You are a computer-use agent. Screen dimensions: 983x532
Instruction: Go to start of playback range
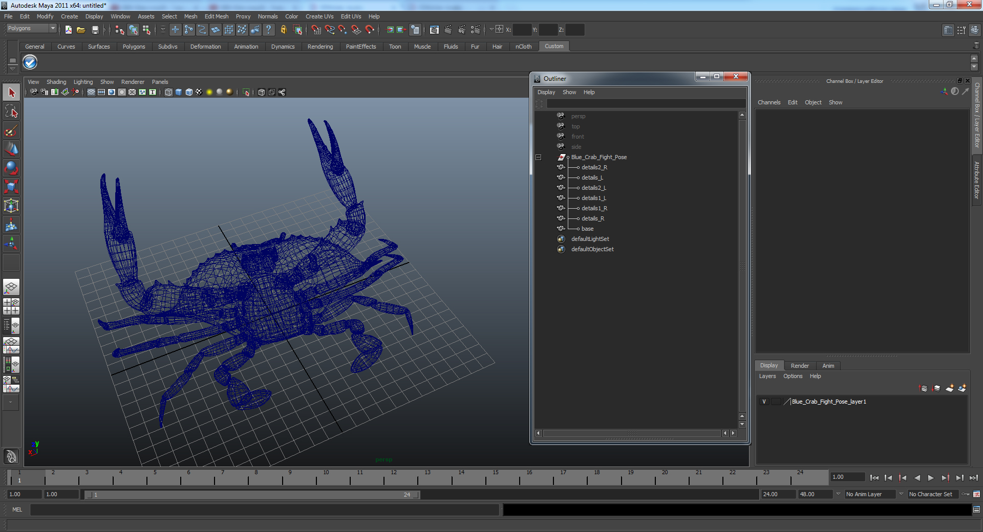coord(874,478)
